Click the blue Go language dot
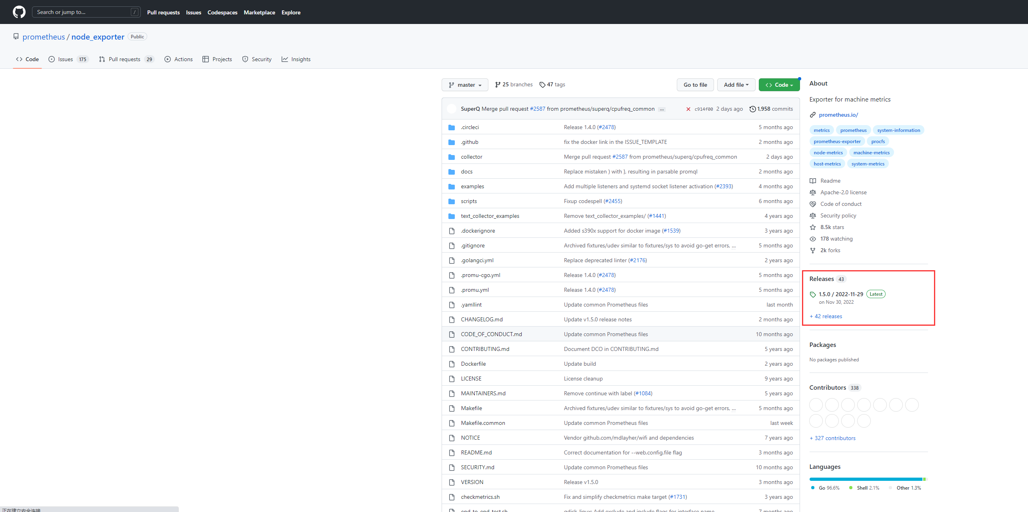 [812, 488]
